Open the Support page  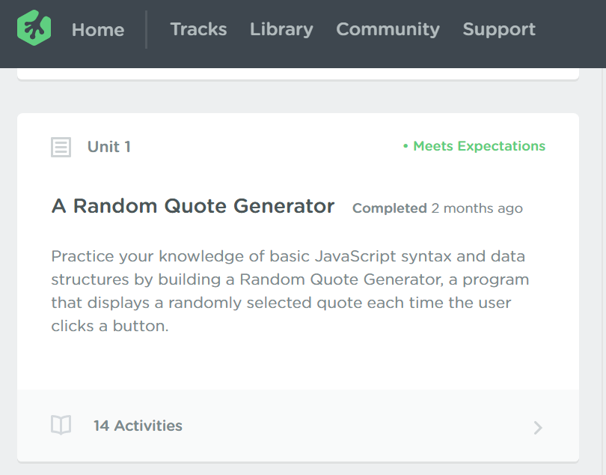point(499,30)
